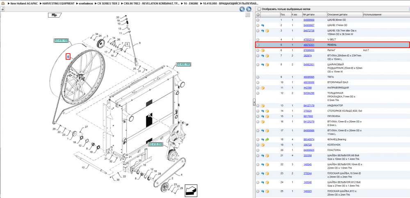
Task: Click the blue arrow icon in row 8
Action: [262, 65]
